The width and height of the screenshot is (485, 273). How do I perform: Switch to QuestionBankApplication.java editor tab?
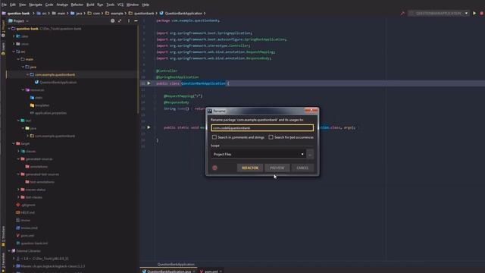[168, 271]
